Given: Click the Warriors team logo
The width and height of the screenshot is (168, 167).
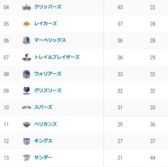Looking at the screenshot, I should pyautogui.click(x=26, y=74).
